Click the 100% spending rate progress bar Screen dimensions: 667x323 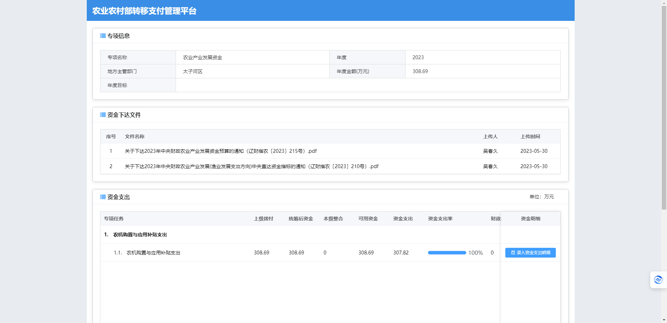click(x=447, y=253)
